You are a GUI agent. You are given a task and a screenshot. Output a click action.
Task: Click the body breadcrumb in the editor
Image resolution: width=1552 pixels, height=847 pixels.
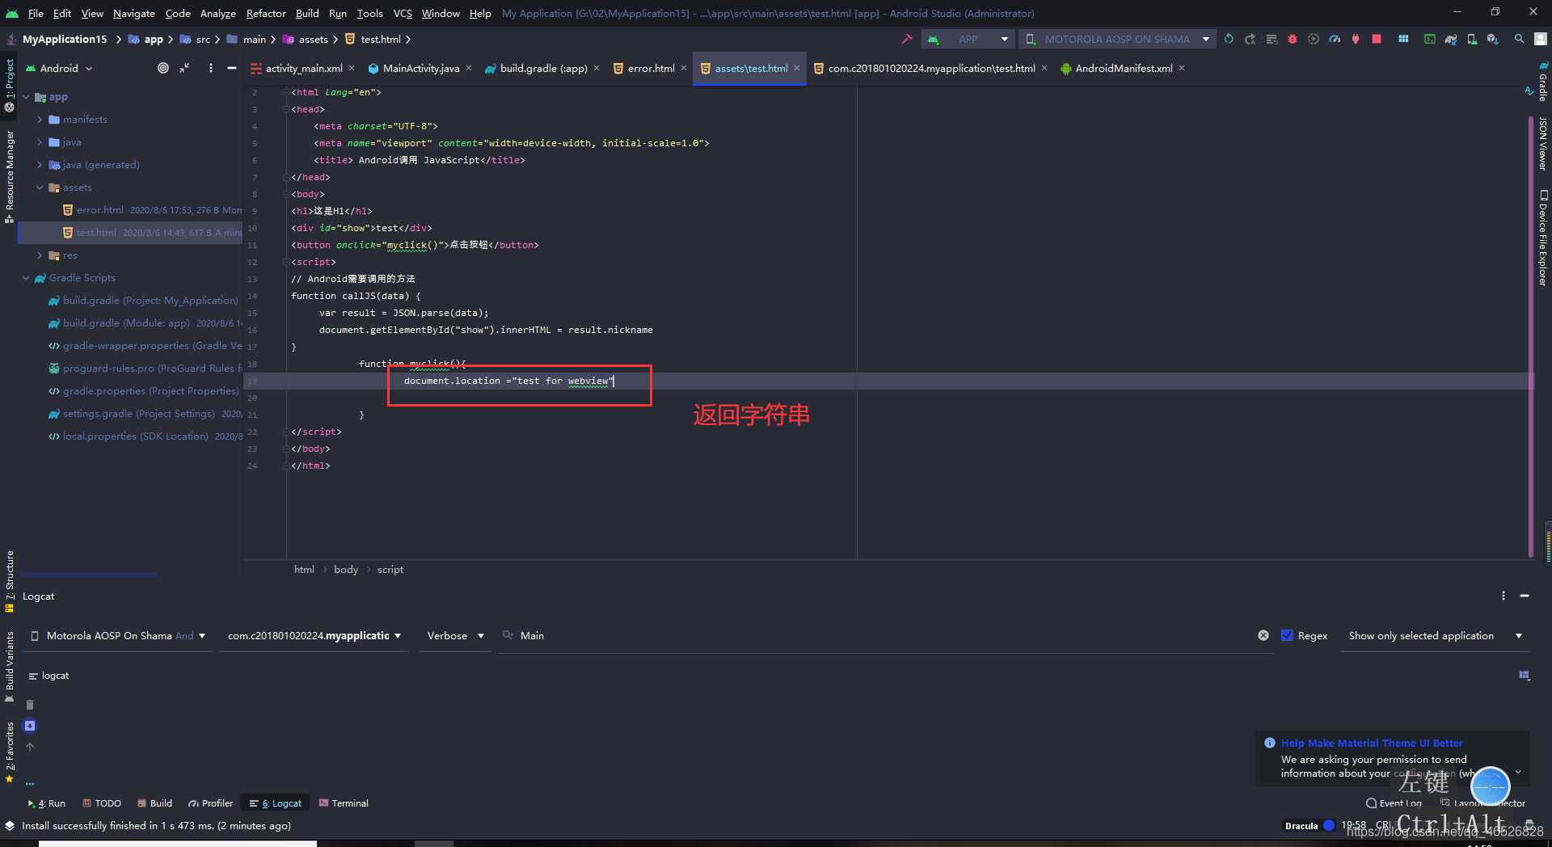(x=346, y=570)
